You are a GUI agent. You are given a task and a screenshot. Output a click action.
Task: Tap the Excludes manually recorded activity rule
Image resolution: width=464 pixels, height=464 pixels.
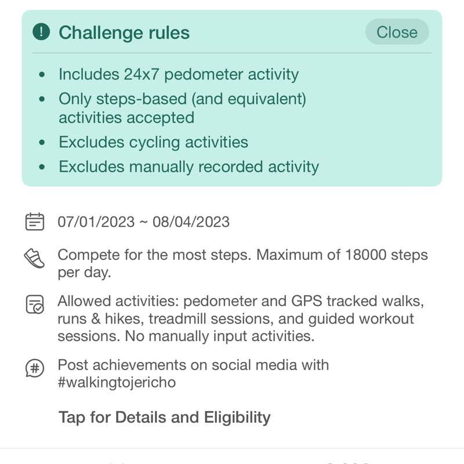pyautogui.click(x=188, y=167)
